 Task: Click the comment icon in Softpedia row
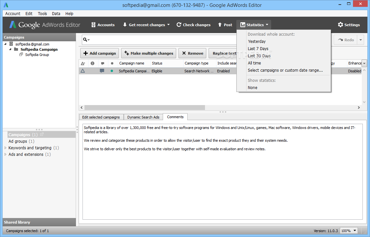tap(102, 71)
